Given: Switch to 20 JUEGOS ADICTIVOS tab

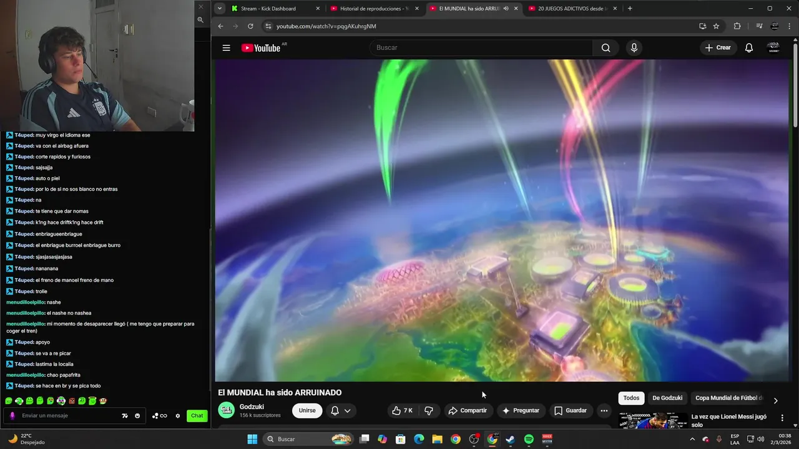Looking at the screenshot, I should coord(571,9).
